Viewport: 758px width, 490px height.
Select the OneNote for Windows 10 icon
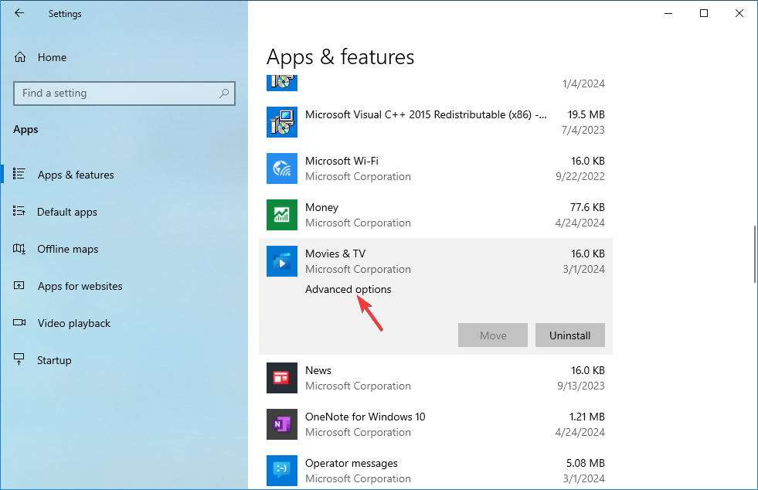(x=282, y=424)
